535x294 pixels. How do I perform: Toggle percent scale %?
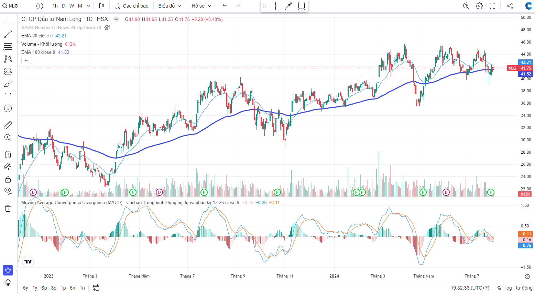[499, 288]
